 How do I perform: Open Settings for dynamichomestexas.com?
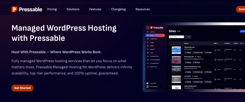tap(188, 72)
